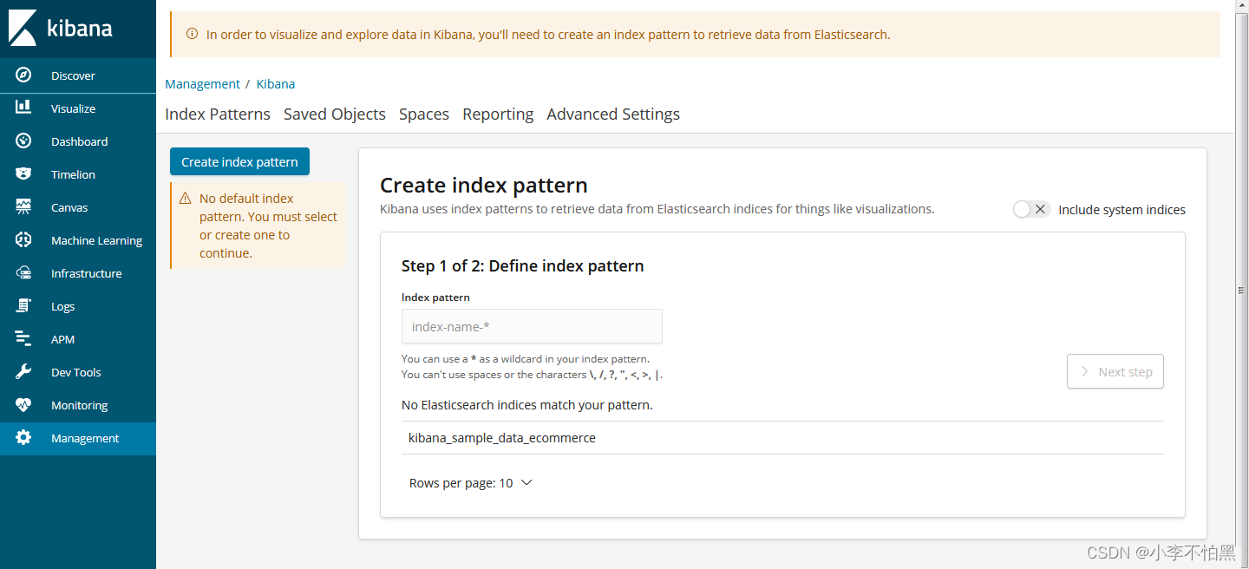
Task: Click warning triangle icon beside No default index
Action: tap(185, 199)
